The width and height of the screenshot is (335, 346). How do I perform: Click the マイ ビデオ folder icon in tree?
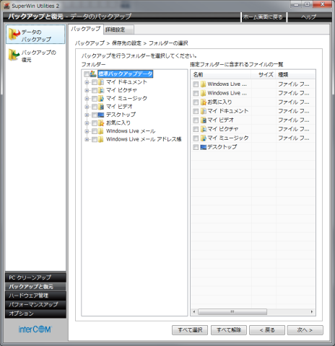(x=101, y=107)
